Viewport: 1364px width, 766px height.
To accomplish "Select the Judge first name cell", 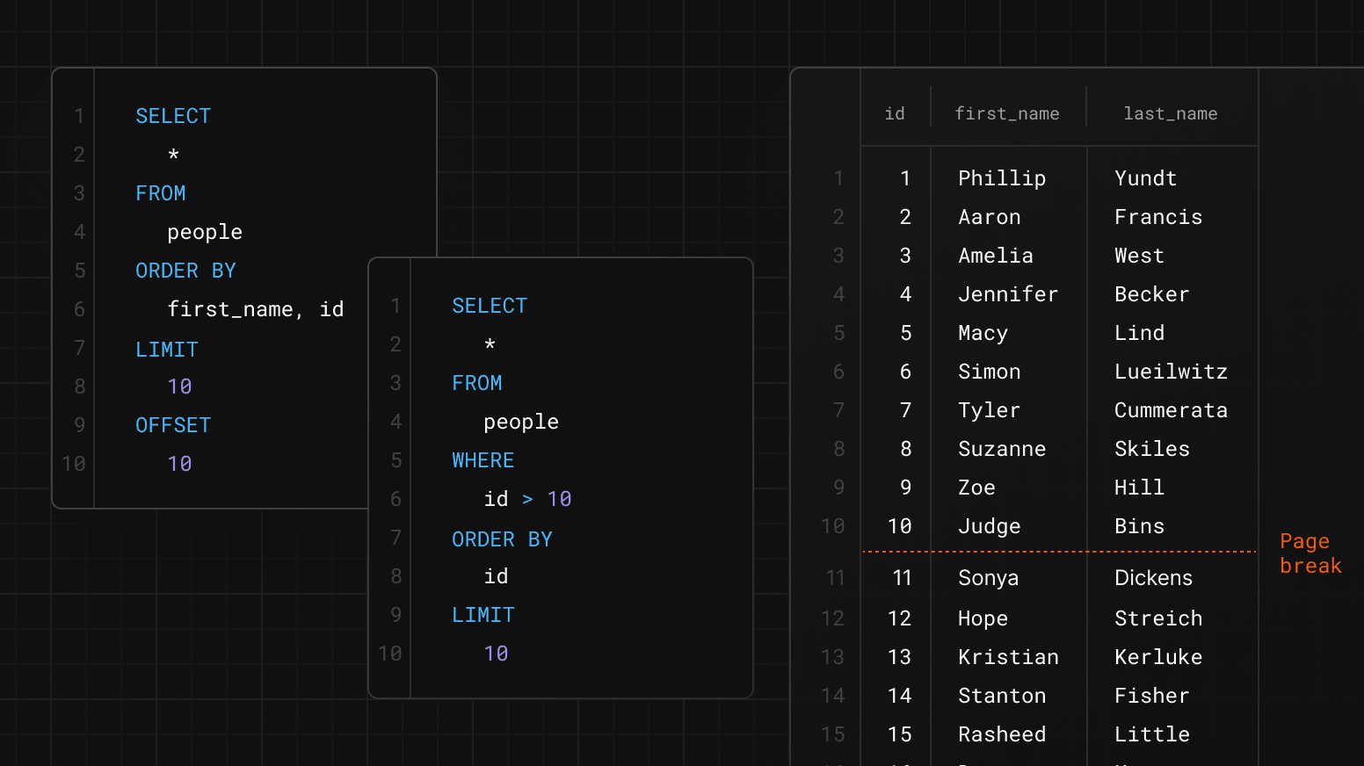I will 990,526.
